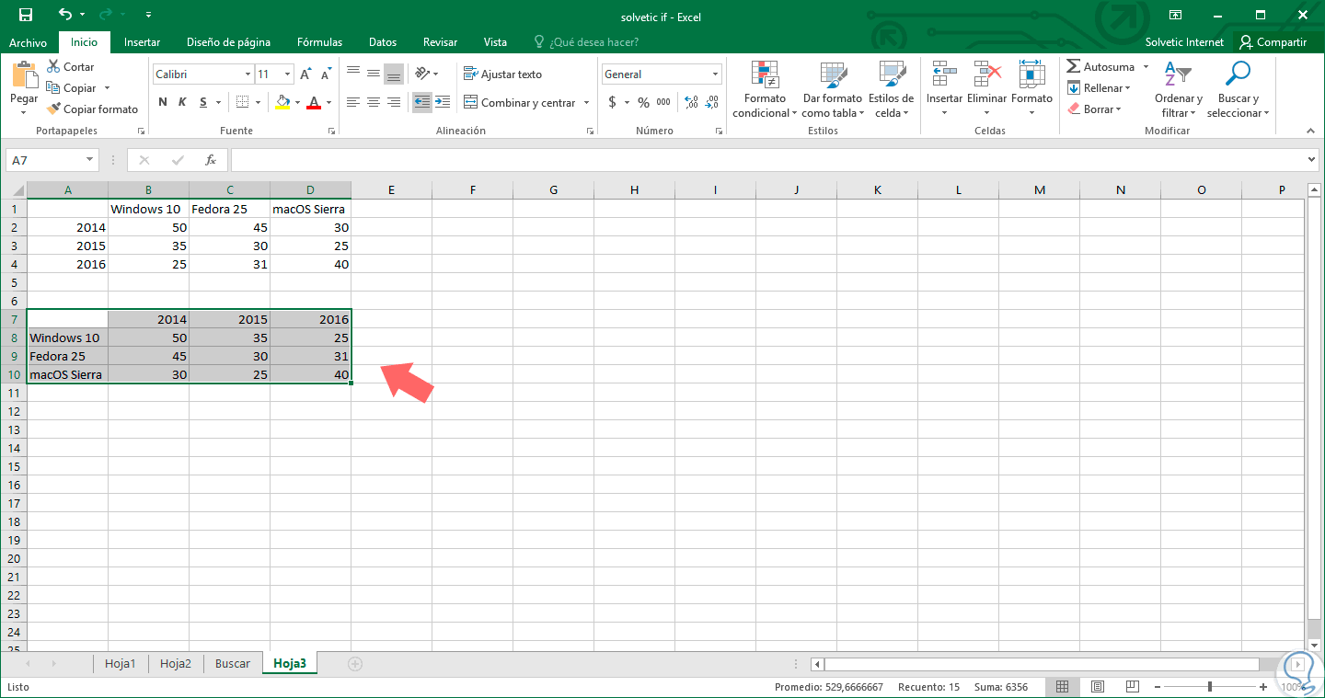Activate the Copiar formato painter
Image resolution: width=1325 pixels, height=698 pixels.
[92, 109]
